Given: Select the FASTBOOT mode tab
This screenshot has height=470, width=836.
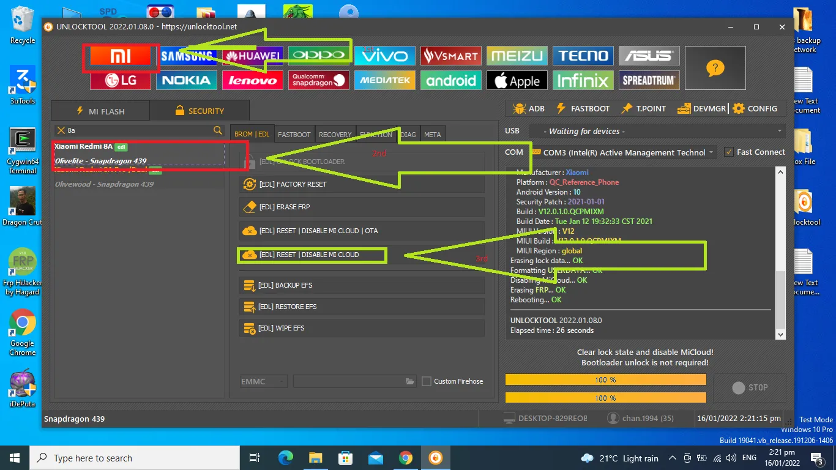Looking at the screenshot, I should coord(294,134).
